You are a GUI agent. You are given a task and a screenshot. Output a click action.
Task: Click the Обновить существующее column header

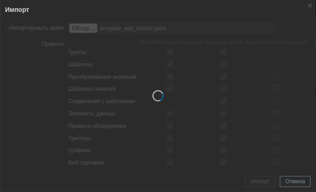[x=171, y=42]
